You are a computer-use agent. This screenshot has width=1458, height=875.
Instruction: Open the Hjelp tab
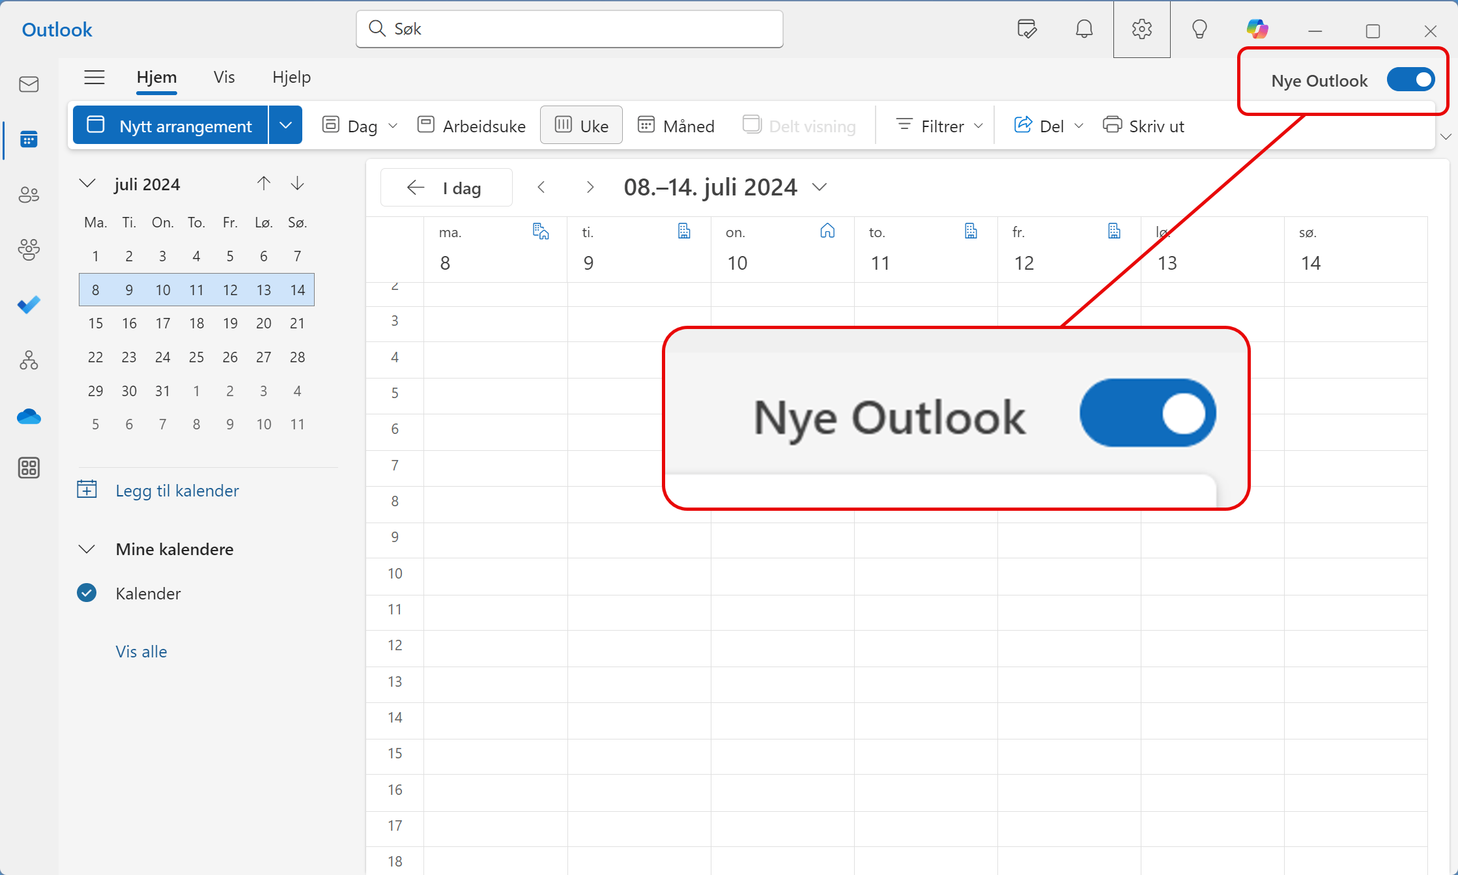click(x=291, y=77)
